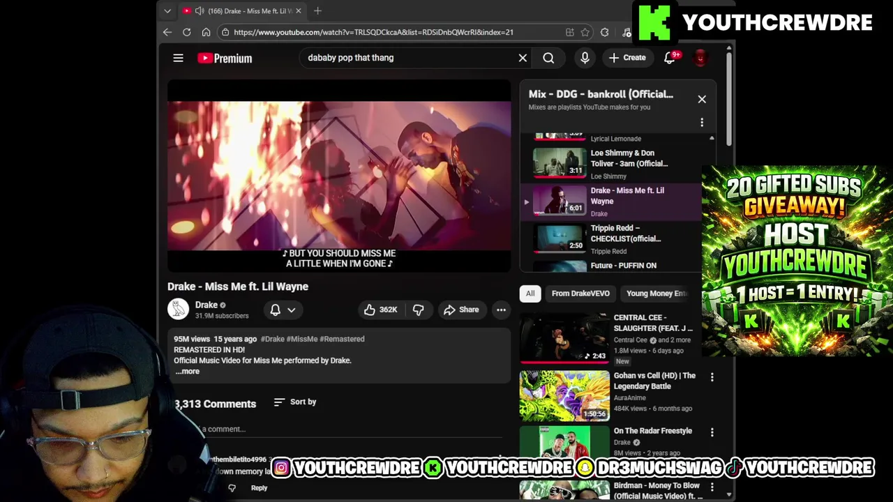Open the Drake channel name link
893x502 pixels.
tap(207, 305)
